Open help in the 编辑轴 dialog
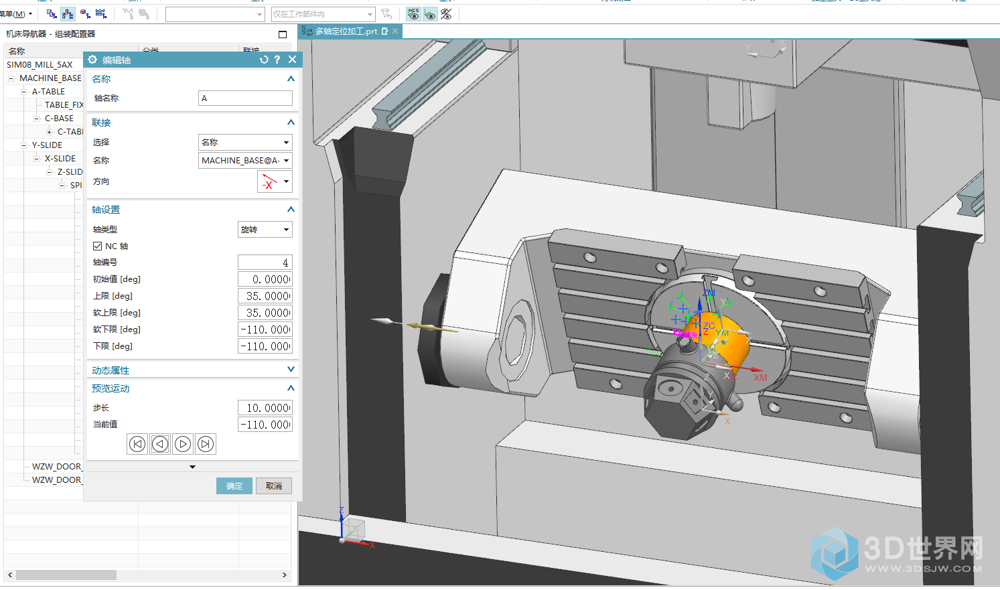The height and width of the screenshot is (590, 1000). (x=277, y=60)
